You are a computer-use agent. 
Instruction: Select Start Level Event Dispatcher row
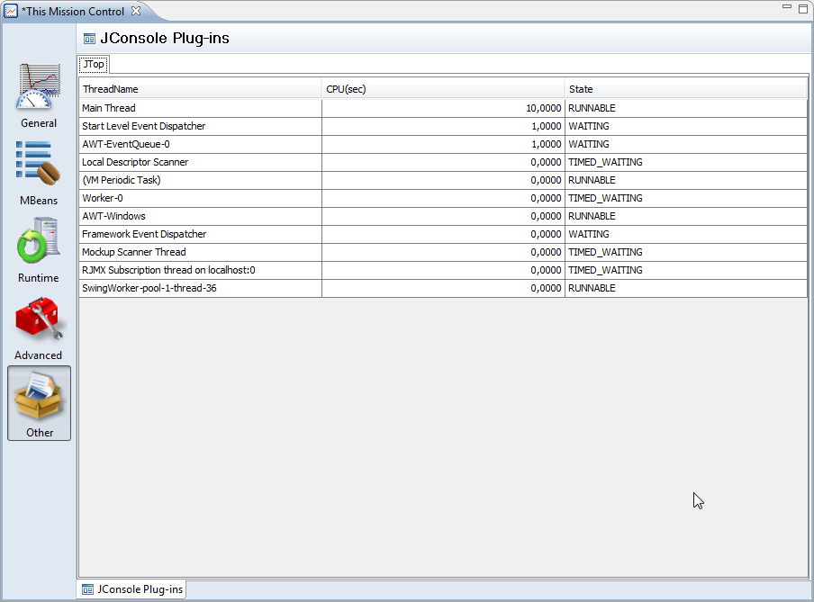click(x=443, y=126)
